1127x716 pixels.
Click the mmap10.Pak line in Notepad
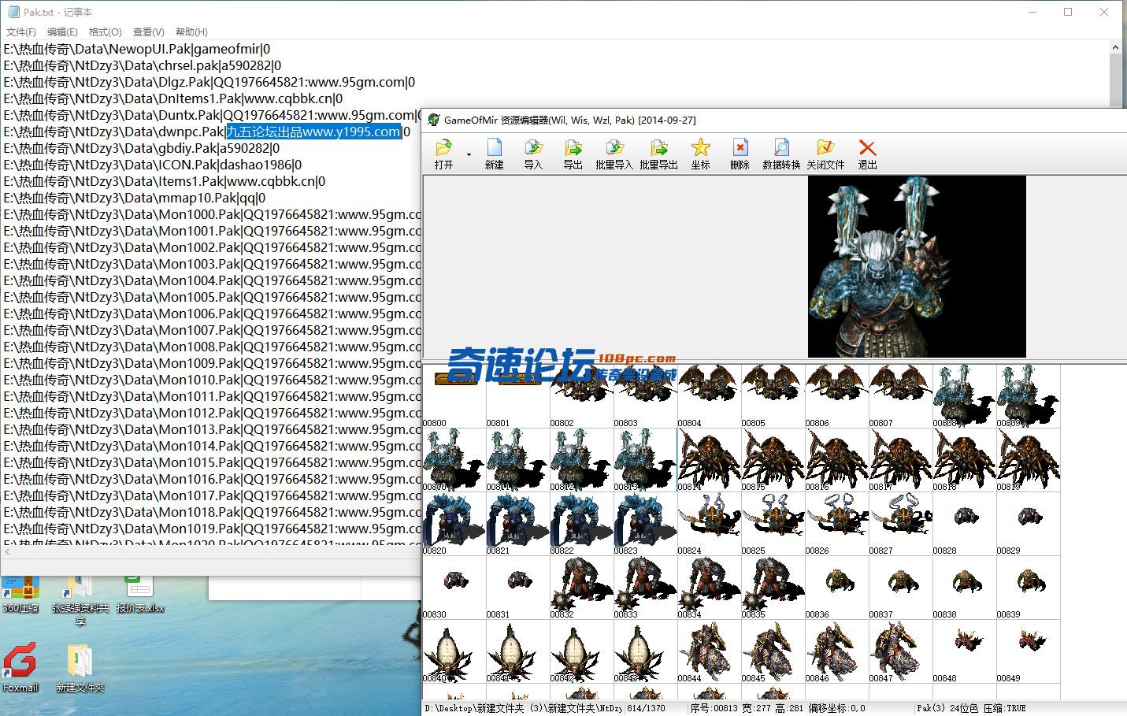point(135,198)
